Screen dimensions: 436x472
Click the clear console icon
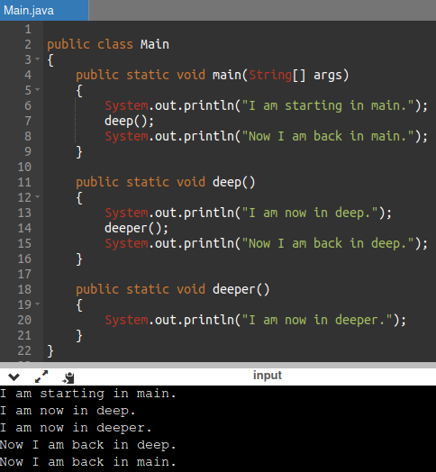pos(68,377)
